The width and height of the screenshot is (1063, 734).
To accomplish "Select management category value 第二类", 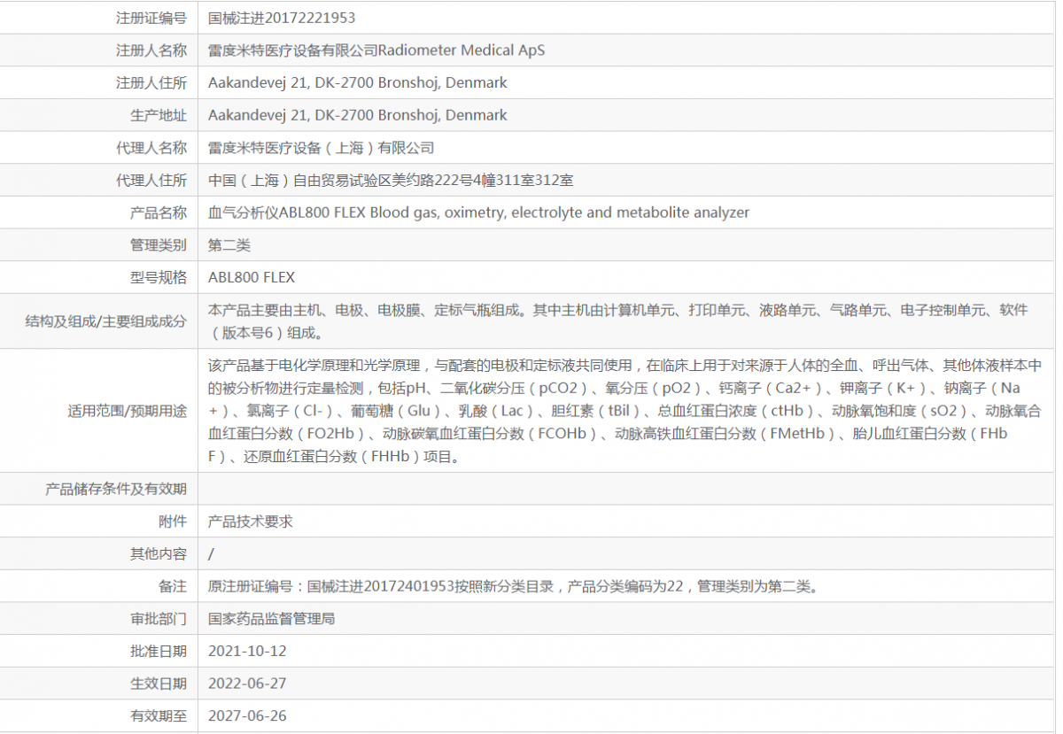I will click(x=229, y=245).
